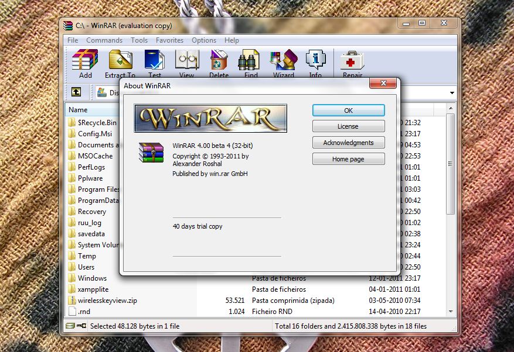
Task: Click the key password icon in status bar
Action: tap(81, 326)
